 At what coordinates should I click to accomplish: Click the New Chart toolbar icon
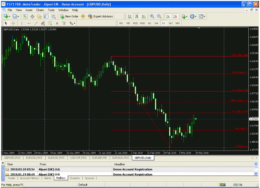6,16
